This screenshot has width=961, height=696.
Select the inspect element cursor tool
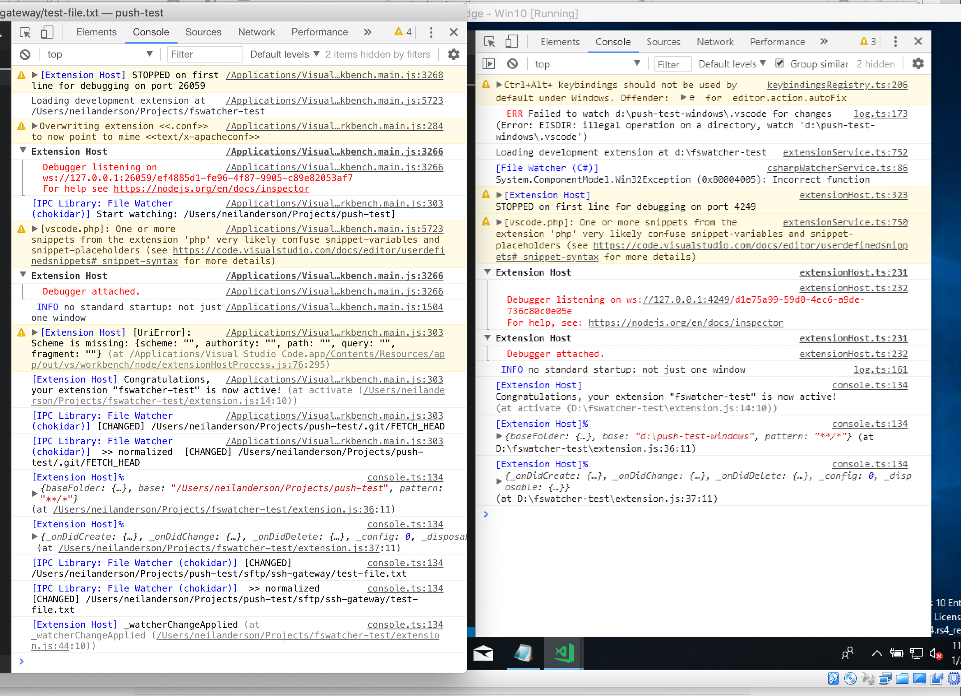(24, 32)
